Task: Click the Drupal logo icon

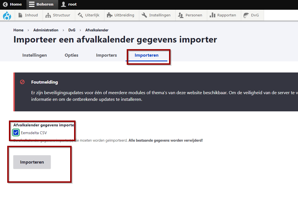Action: tap(7, 15)
